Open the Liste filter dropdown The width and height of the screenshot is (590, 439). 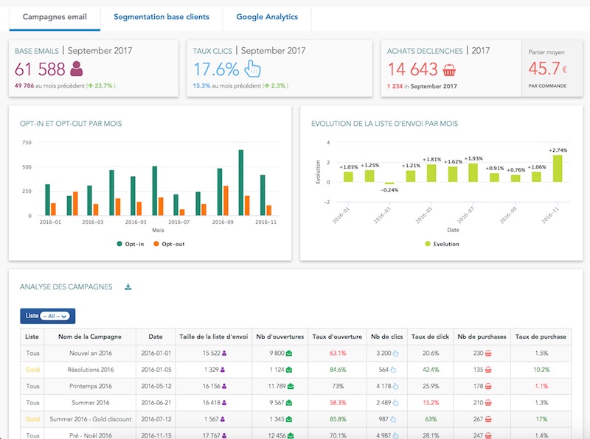[55, 316]
